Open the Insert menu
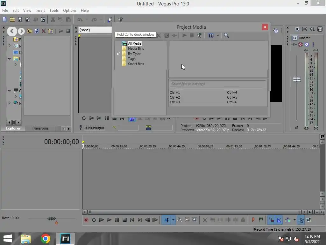 coord(40,11)
